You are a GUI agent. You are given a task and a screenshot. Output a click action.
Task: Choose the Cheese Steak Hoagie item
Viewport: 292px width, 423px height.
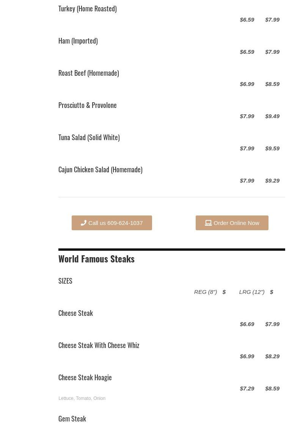85,377
